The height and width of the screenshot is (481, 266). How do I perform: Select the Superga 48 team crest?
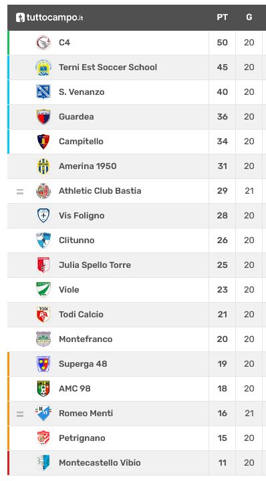coord(43,364)
